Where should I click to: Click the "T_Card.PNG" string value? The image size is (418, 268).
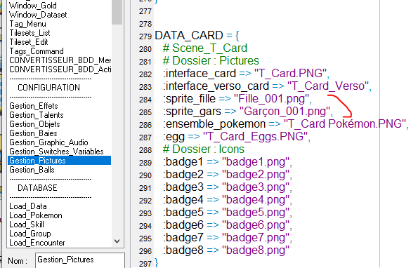290,73
